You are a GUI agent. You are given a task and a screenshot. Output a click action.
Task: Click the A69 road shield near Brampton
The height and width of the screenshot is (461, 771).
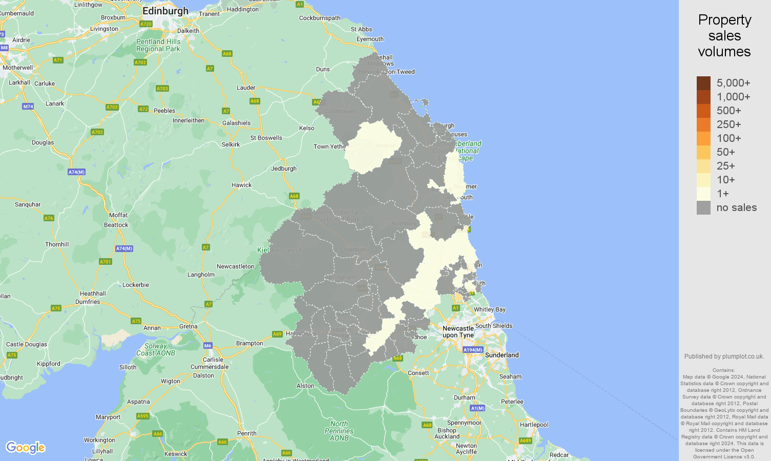pyautogui.click(x=277, y=334)
